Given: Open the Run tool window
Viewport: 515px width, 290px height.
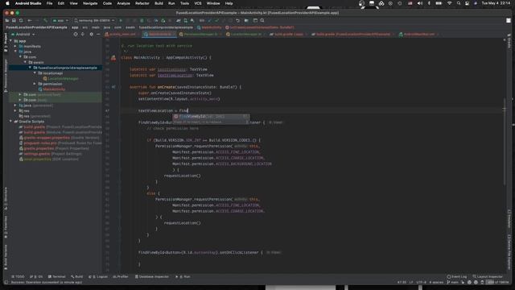Looking at the screenshot, I should click(183, 277).
